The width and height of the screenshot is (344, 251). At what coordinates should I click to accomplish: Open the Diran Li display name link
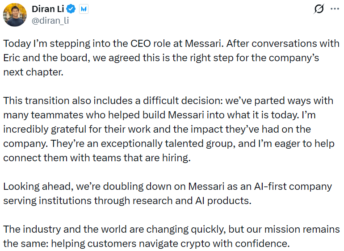tap(48, 9)
